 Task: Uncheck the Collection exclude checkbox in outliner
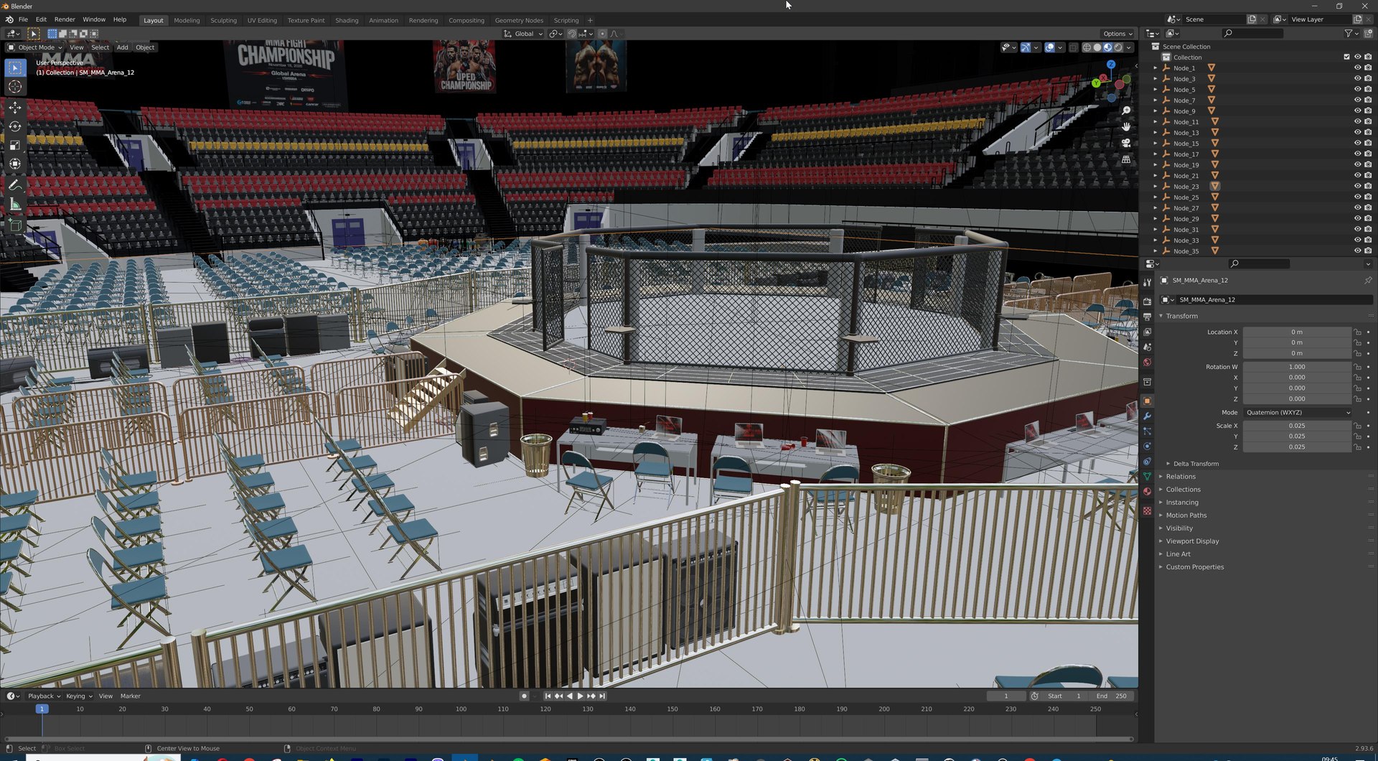click(x=1346, y=57)
